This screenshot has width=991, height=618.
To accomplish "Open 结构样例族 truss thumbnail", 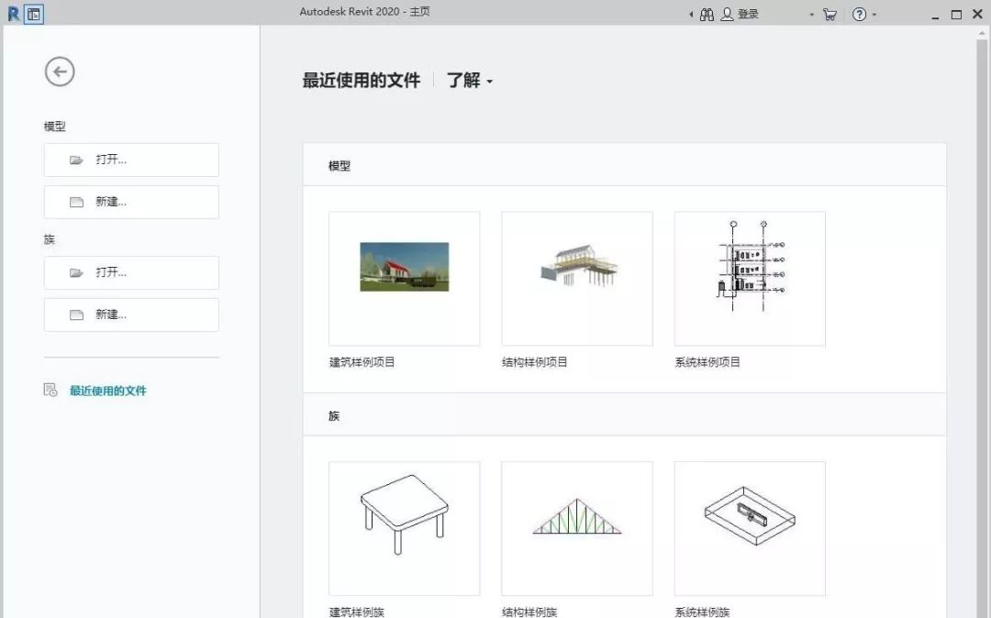I will 576,528.
